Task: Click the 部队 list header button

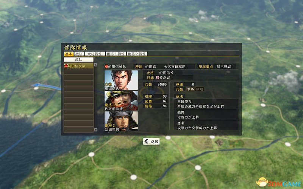Action: [x=79, y=60]
